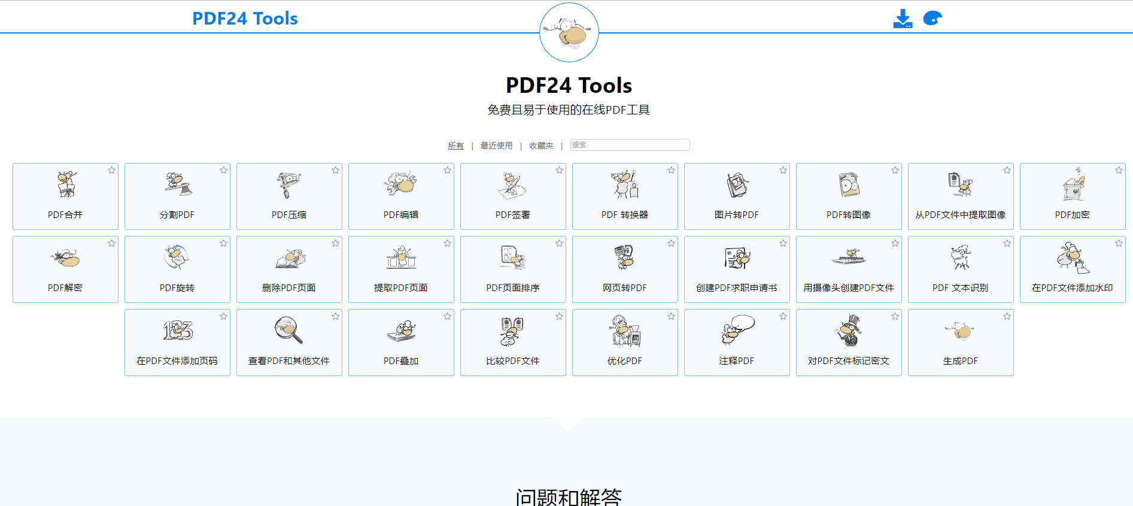1133x506 pixels.
Task: Open the PDF转图像 tool tile
Action: point(849,196)
